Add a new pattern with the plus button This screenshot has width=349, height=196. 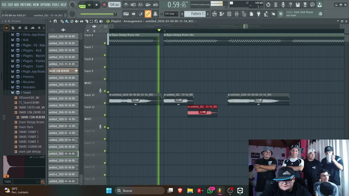[x=207, y=14]
